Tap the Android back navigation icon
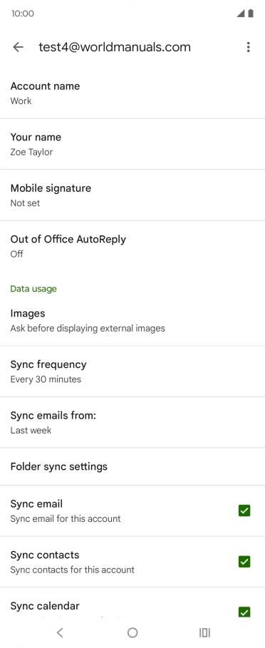 61,632
